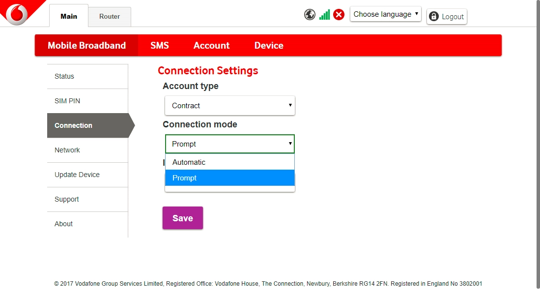
Task: Click the Vodafone logo
Action: point(17,13)
